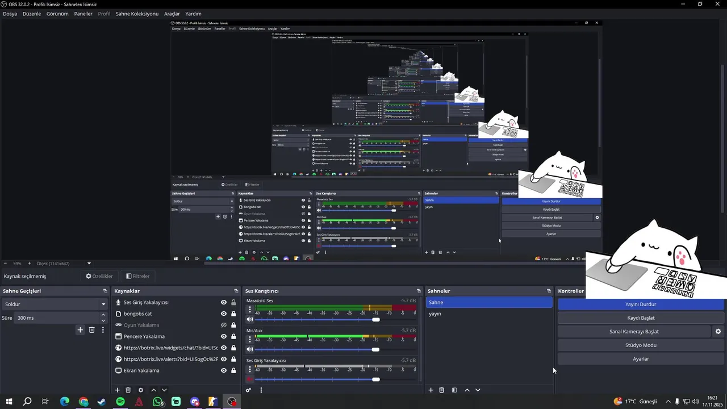Open the Dosya menu
This screenshot has height=409, width=727.
10,14
